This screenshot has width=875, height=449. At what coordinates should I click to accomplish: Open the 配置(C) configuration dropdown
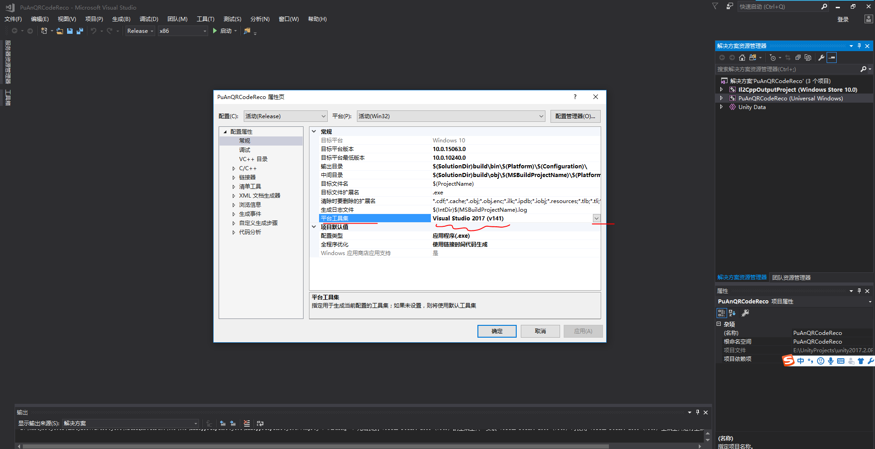pyautogui.click(x=323, y=116)
